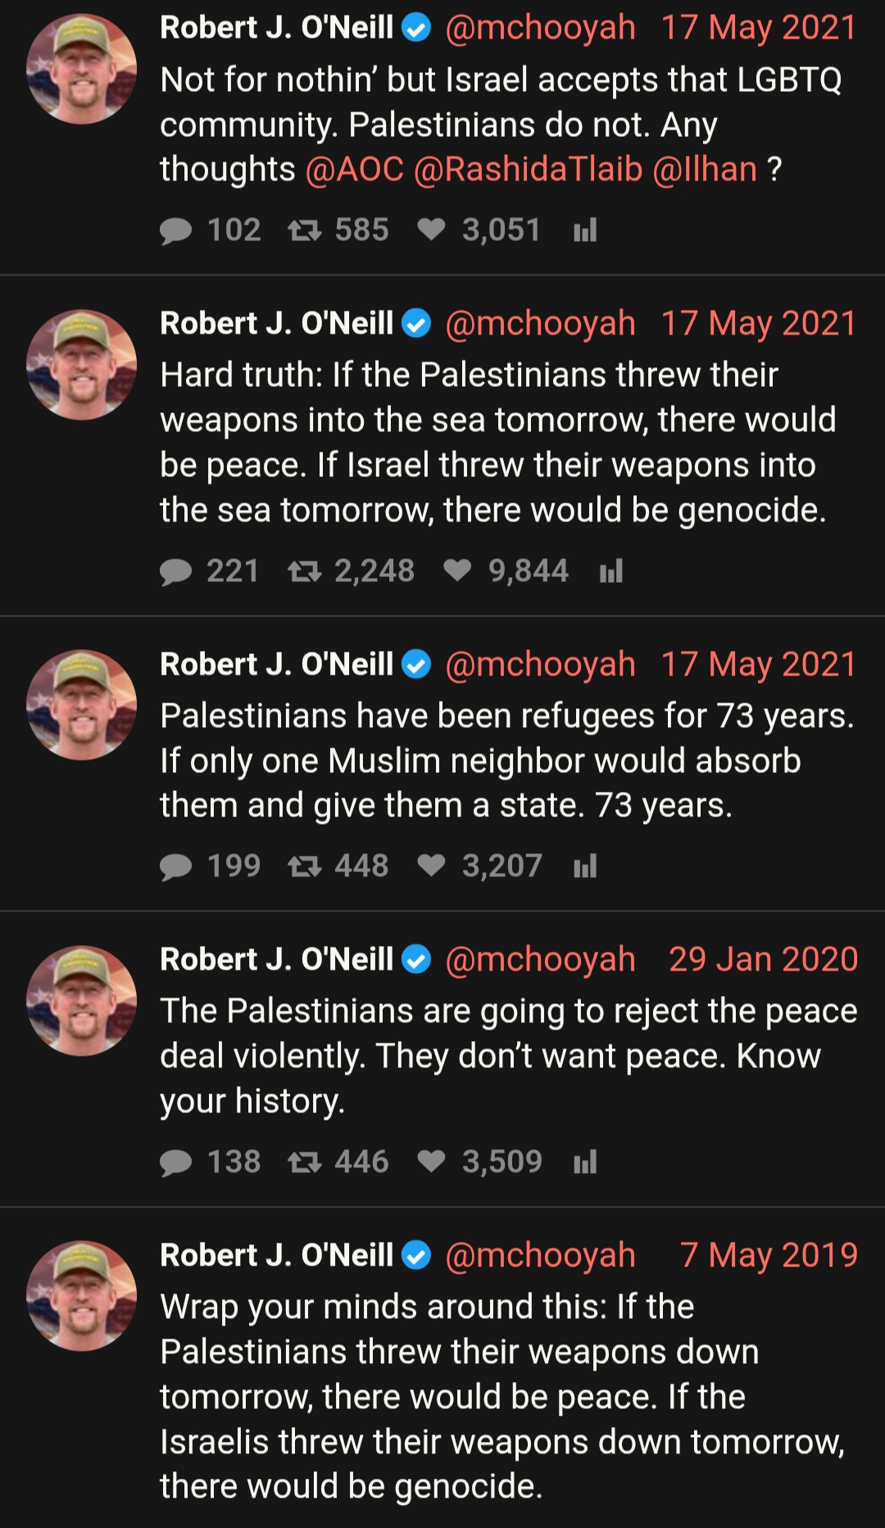This screenshot has width=885, height=1528.
Task: Tap the profile picture of the first tweet
Action: point(82,69)
